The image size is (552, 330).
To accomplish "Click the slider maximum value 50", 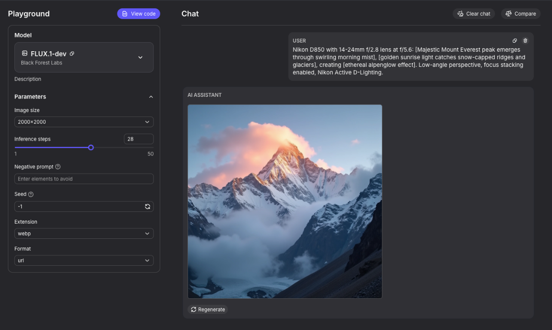I will click(150, 154).
